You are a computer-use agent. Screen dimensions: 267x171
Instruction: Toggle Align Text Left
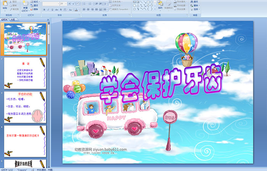pos(84,10)
